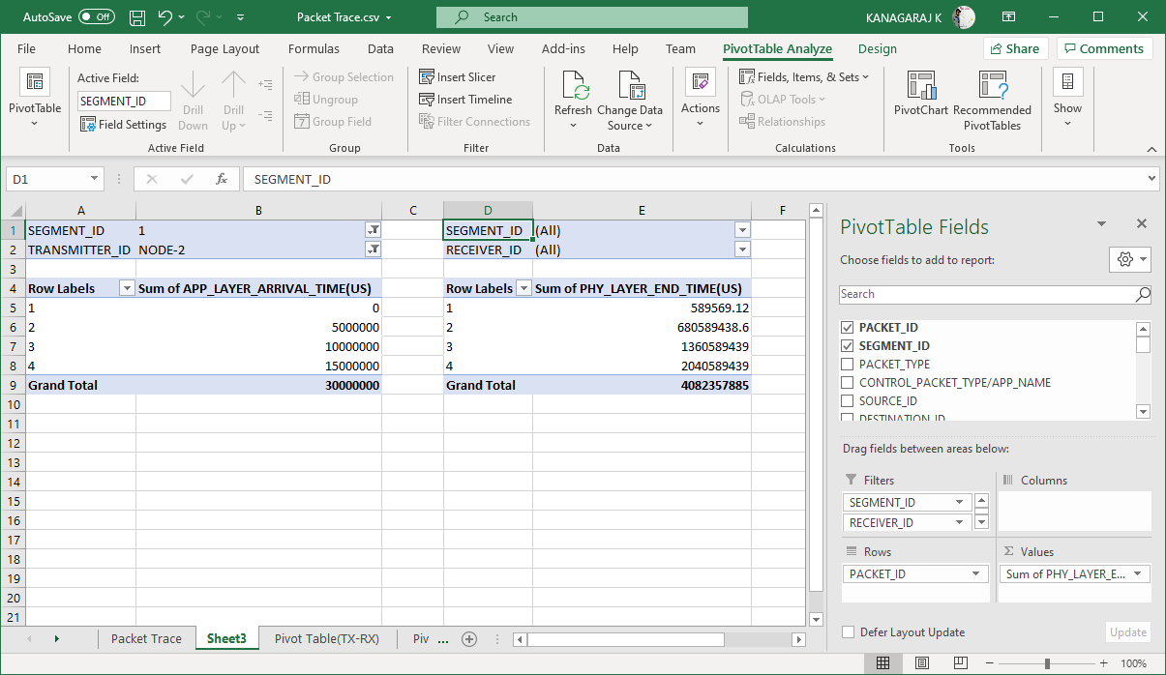
Task: Switch to Normal view in status bar
Action: (882, 663)
